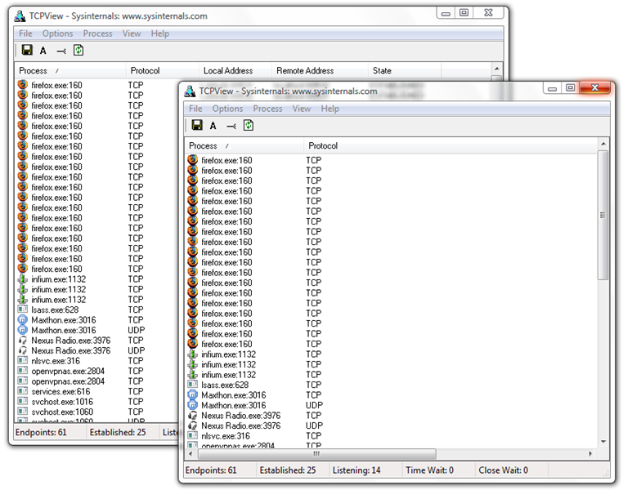Screen dimensions: 623x490
Task: Click Nexus Radio headphone icon on TCP row, front window
Action: click(193, 416)
